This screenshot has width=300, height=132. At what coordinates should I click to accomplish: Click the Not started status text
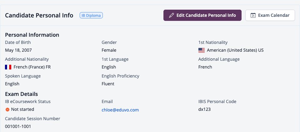[x=22, y=109]
